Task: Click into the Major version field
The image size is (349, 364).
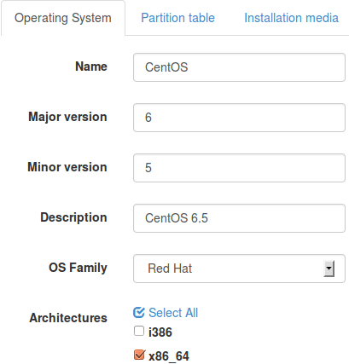Action: (x=239, y=118)
